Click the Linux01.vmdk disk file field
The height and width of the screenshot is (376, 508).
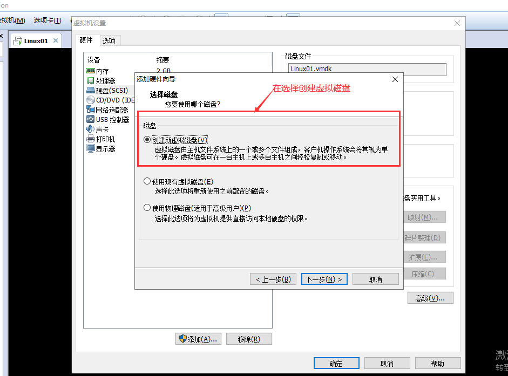tap(367, 69)
